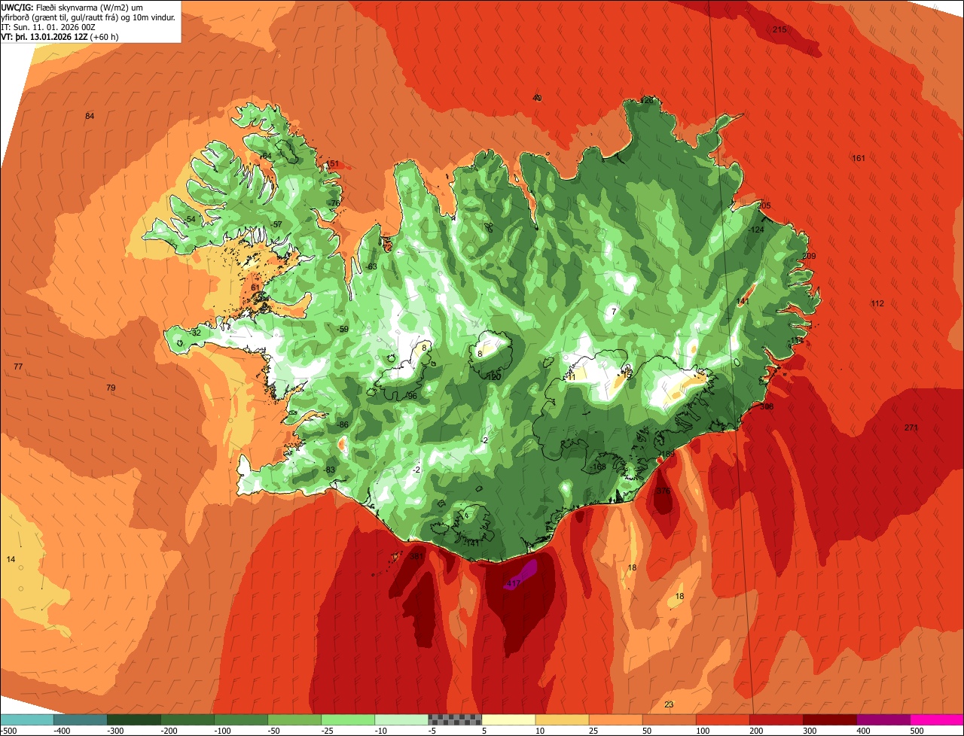Click the '-32' flux value on Snæfellsnes peninsula

(x=195, y=333)
